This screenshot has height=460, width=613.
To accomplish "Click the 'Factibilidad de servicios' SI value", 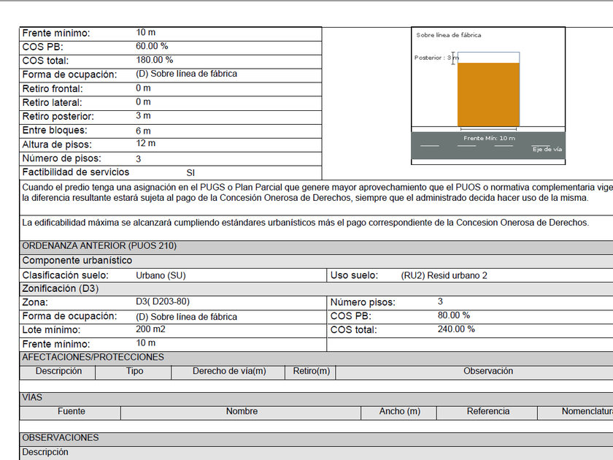I will tap(190, 173).
